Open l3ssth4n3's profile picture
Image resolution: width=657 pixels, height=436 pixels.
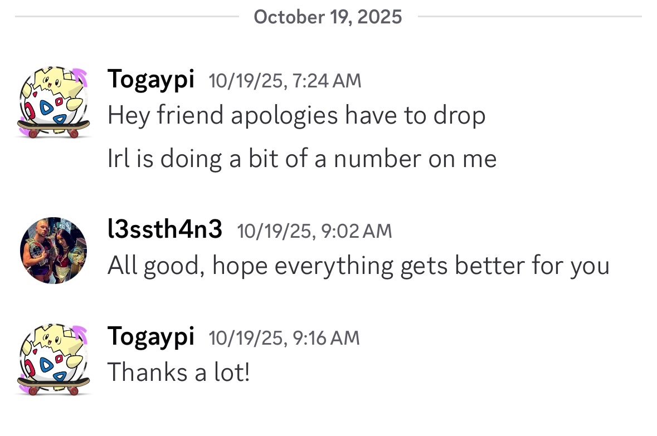coord(53,251)
